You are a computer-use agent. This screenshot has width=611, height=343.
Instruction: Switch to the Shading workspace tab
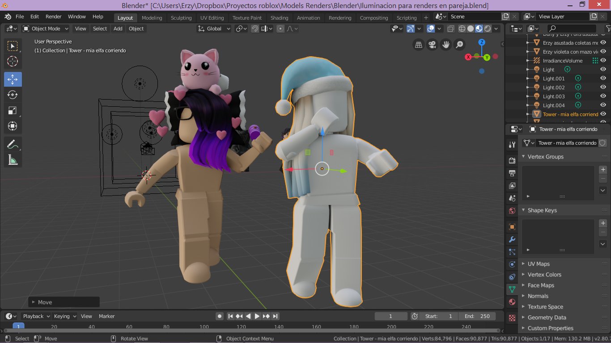(x=279, y=18)
